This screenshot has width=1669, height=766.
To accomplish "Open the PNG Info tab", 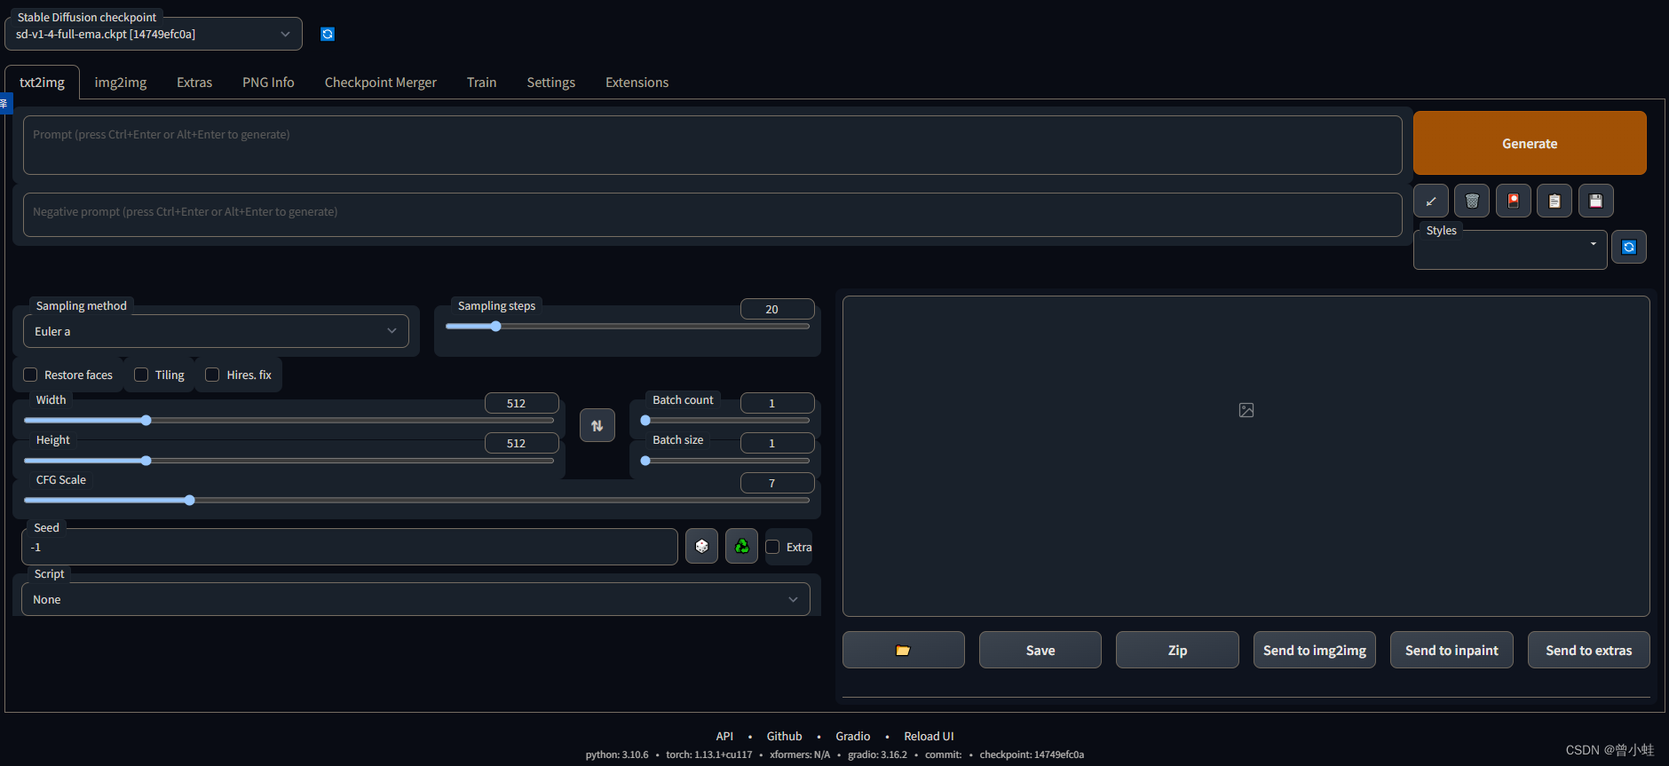I will [x=268, y=83].
